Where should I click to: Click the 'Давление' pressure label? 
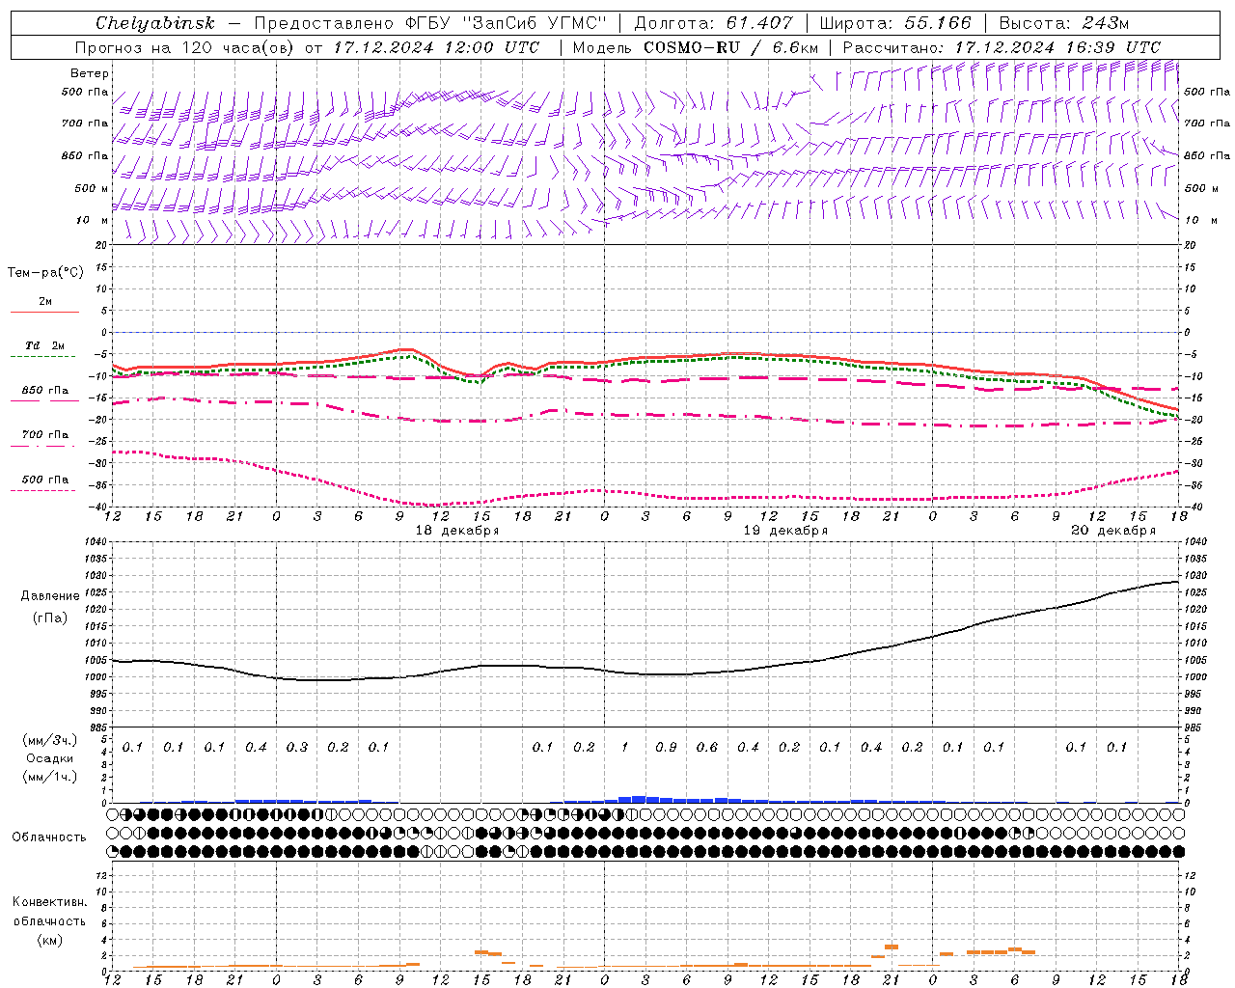pos(50,596)
